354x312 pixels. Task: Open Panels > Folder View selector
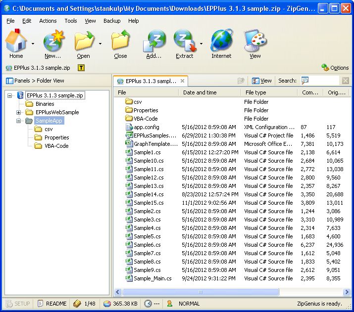35,81
